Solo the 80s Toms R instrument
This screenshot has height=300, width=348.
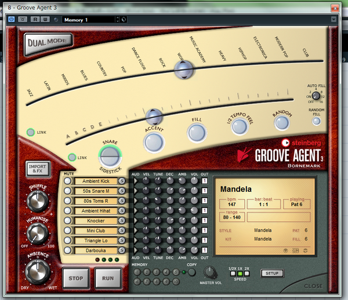pyautogui.click(x=122, y=201)
